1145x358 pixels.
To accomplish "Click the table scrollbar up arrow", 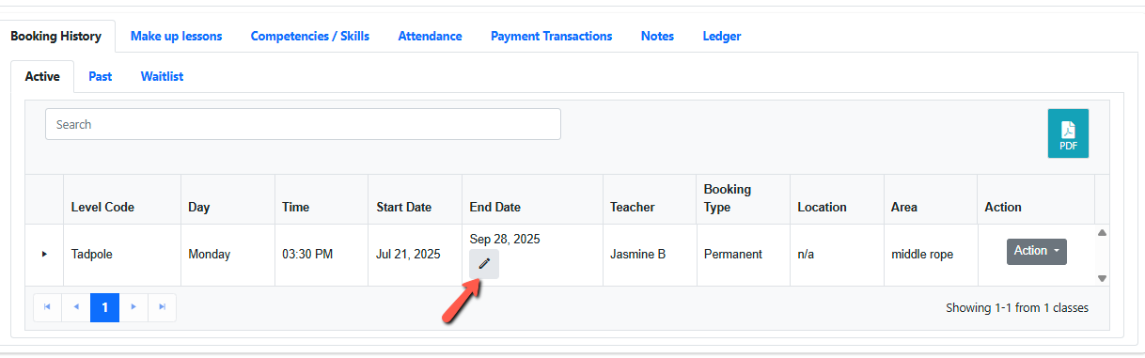I will coord(1102,232).
